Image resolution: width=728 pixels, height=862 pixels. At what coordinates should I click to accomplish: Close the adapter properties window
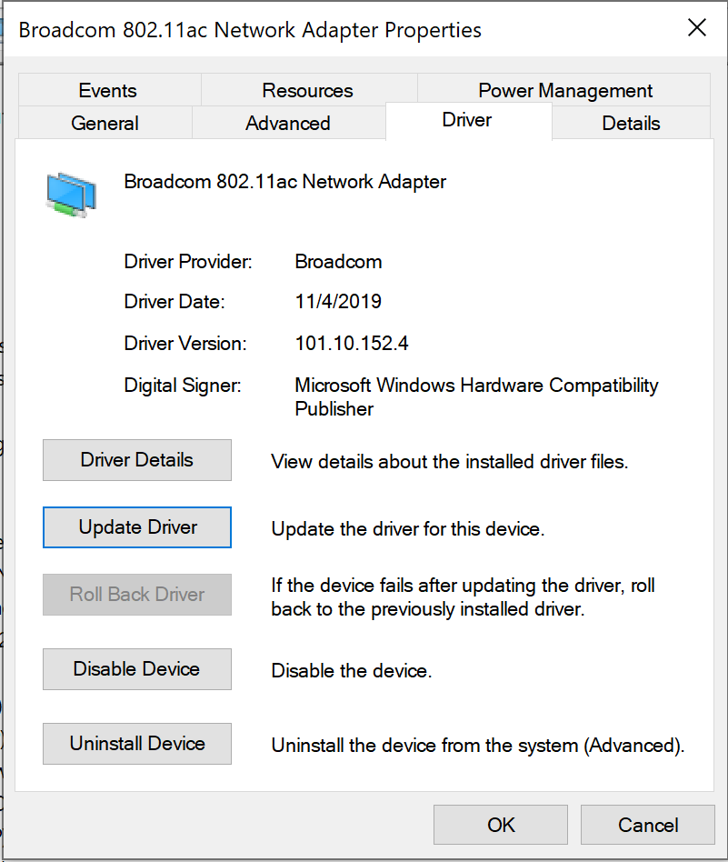point(697,28)
